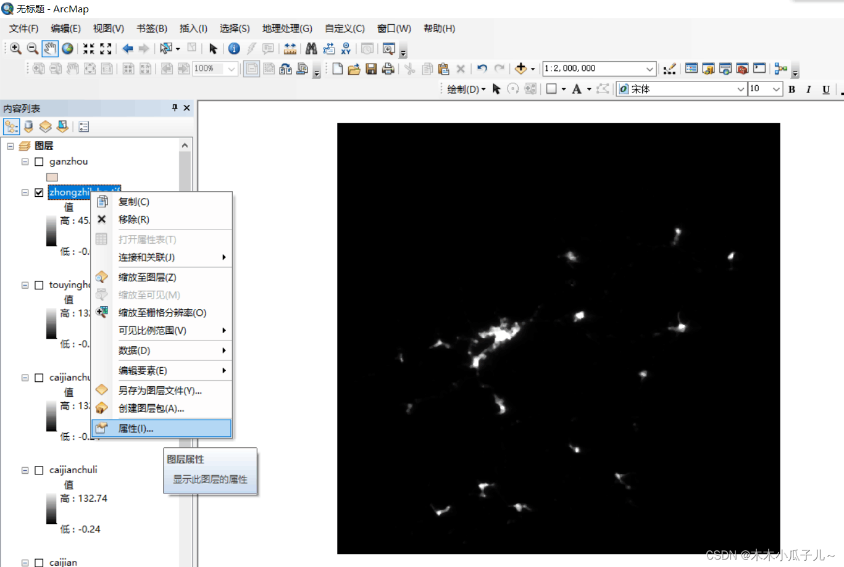This screenshot has width=844, height=567.
Task: Open the File menu
Action: (23, 28)
